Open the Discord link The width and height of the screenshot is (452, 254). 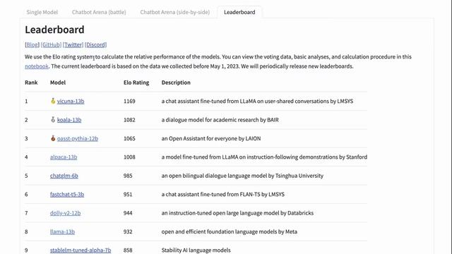tap(96, 44)
